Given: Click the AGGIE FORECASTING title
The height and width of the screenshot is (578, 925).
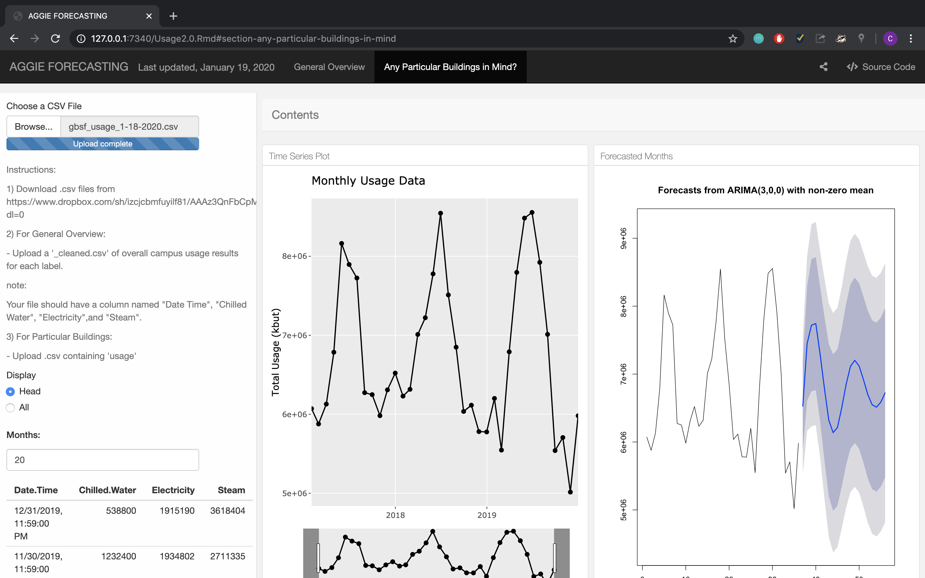Looking at the screenshot, I should 69,67.
